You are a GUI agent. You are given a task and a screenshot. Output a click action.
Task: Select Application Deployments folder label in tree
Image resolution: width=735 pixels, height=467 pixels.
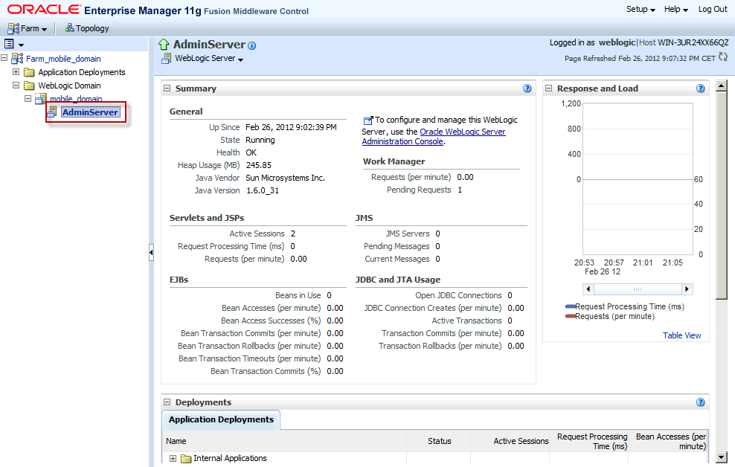(x=82, y=72)
